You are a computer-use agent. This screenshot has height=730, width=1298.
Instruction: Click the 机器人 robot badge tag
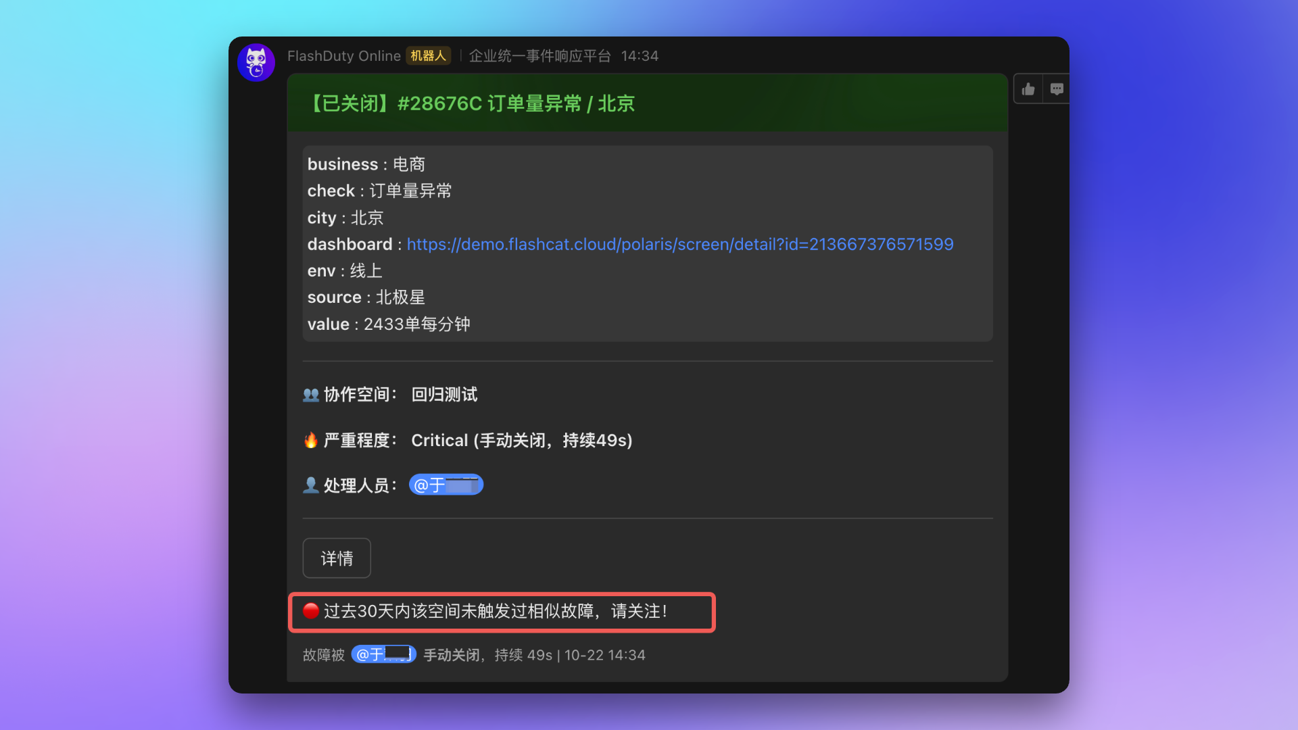point(428,56)
